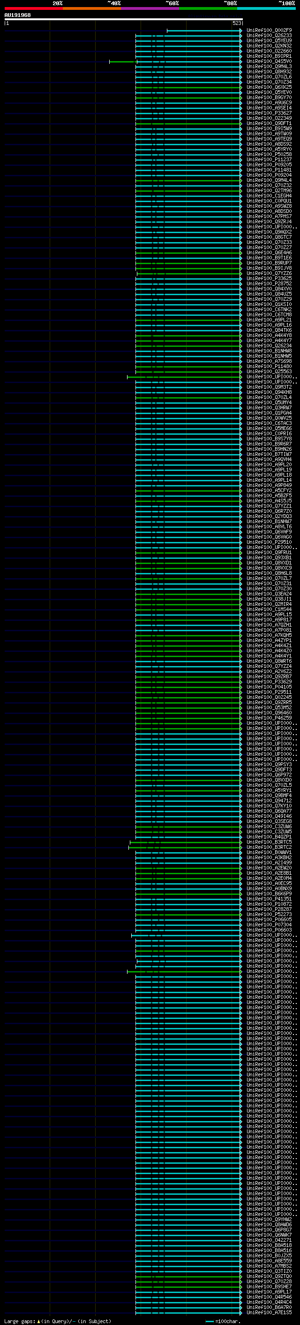Select hit UniRef100_P04105
This screenshot has height=1325, width=300.
click(269, 687)
